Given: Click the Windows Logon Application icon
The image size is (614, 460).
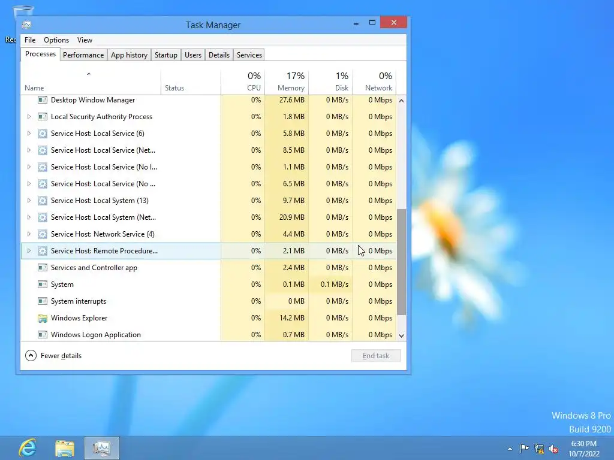Looking at the screenshot, I should 43,335.
